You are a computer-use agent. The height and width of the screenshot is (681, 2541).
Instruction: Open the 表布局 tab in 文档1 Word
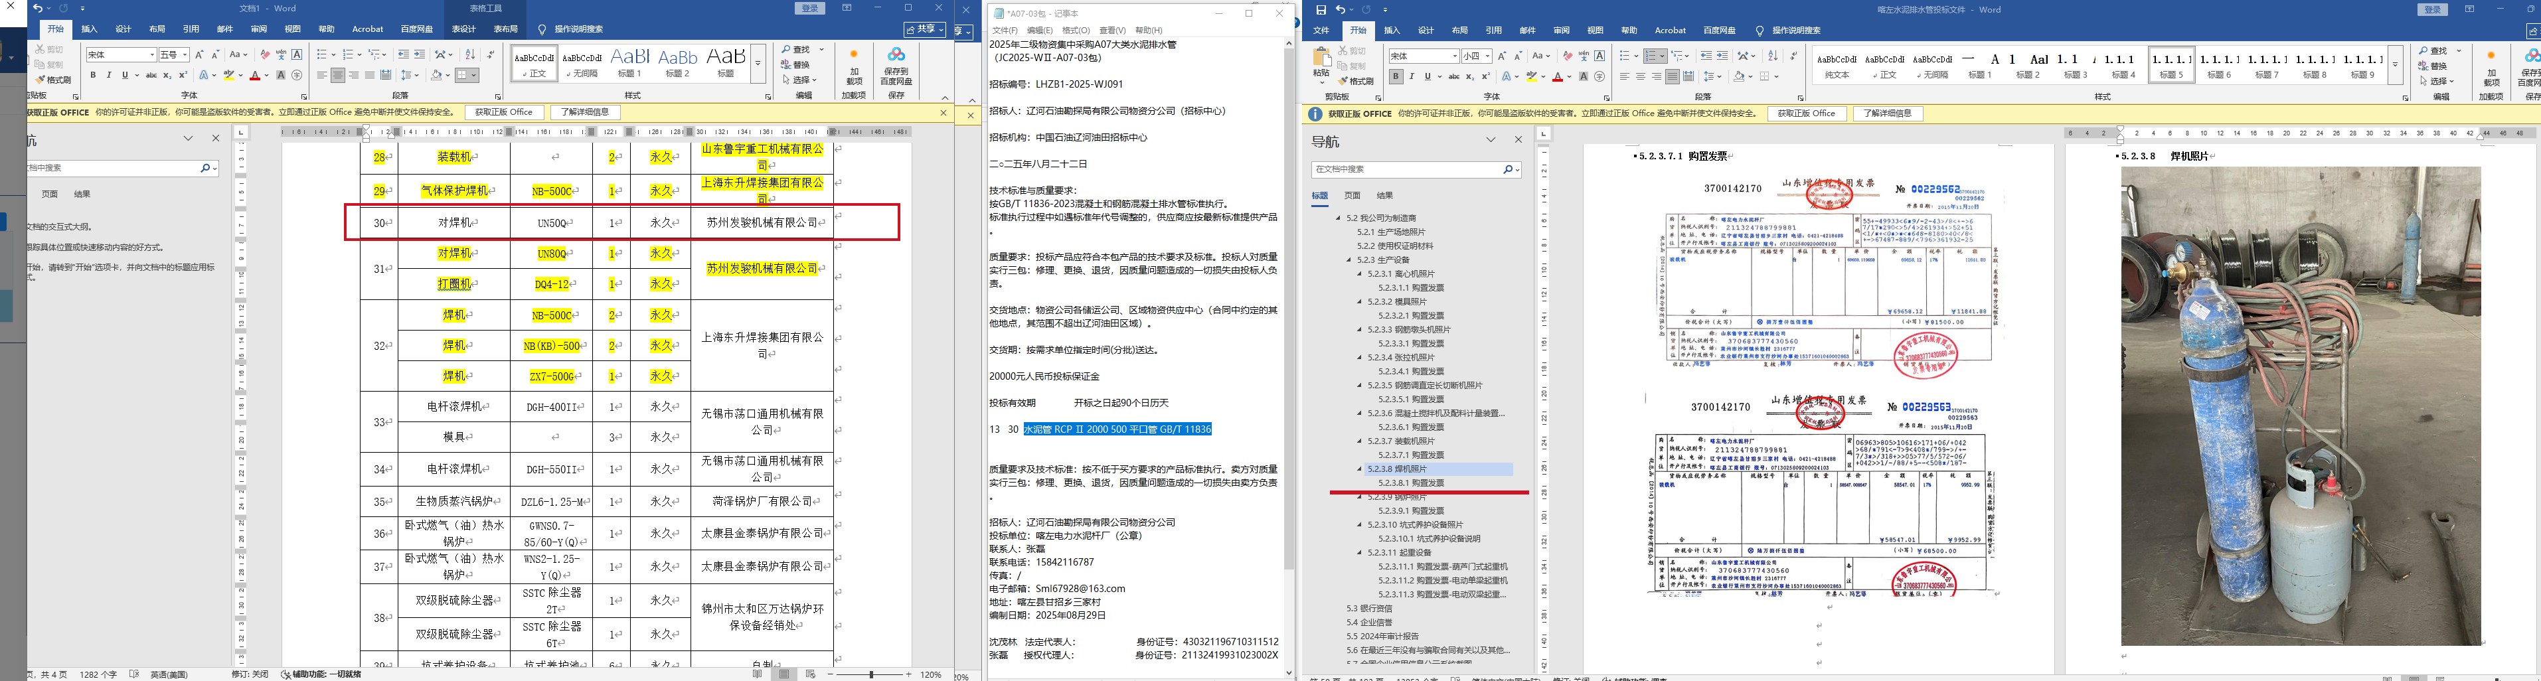coord(505,30)
